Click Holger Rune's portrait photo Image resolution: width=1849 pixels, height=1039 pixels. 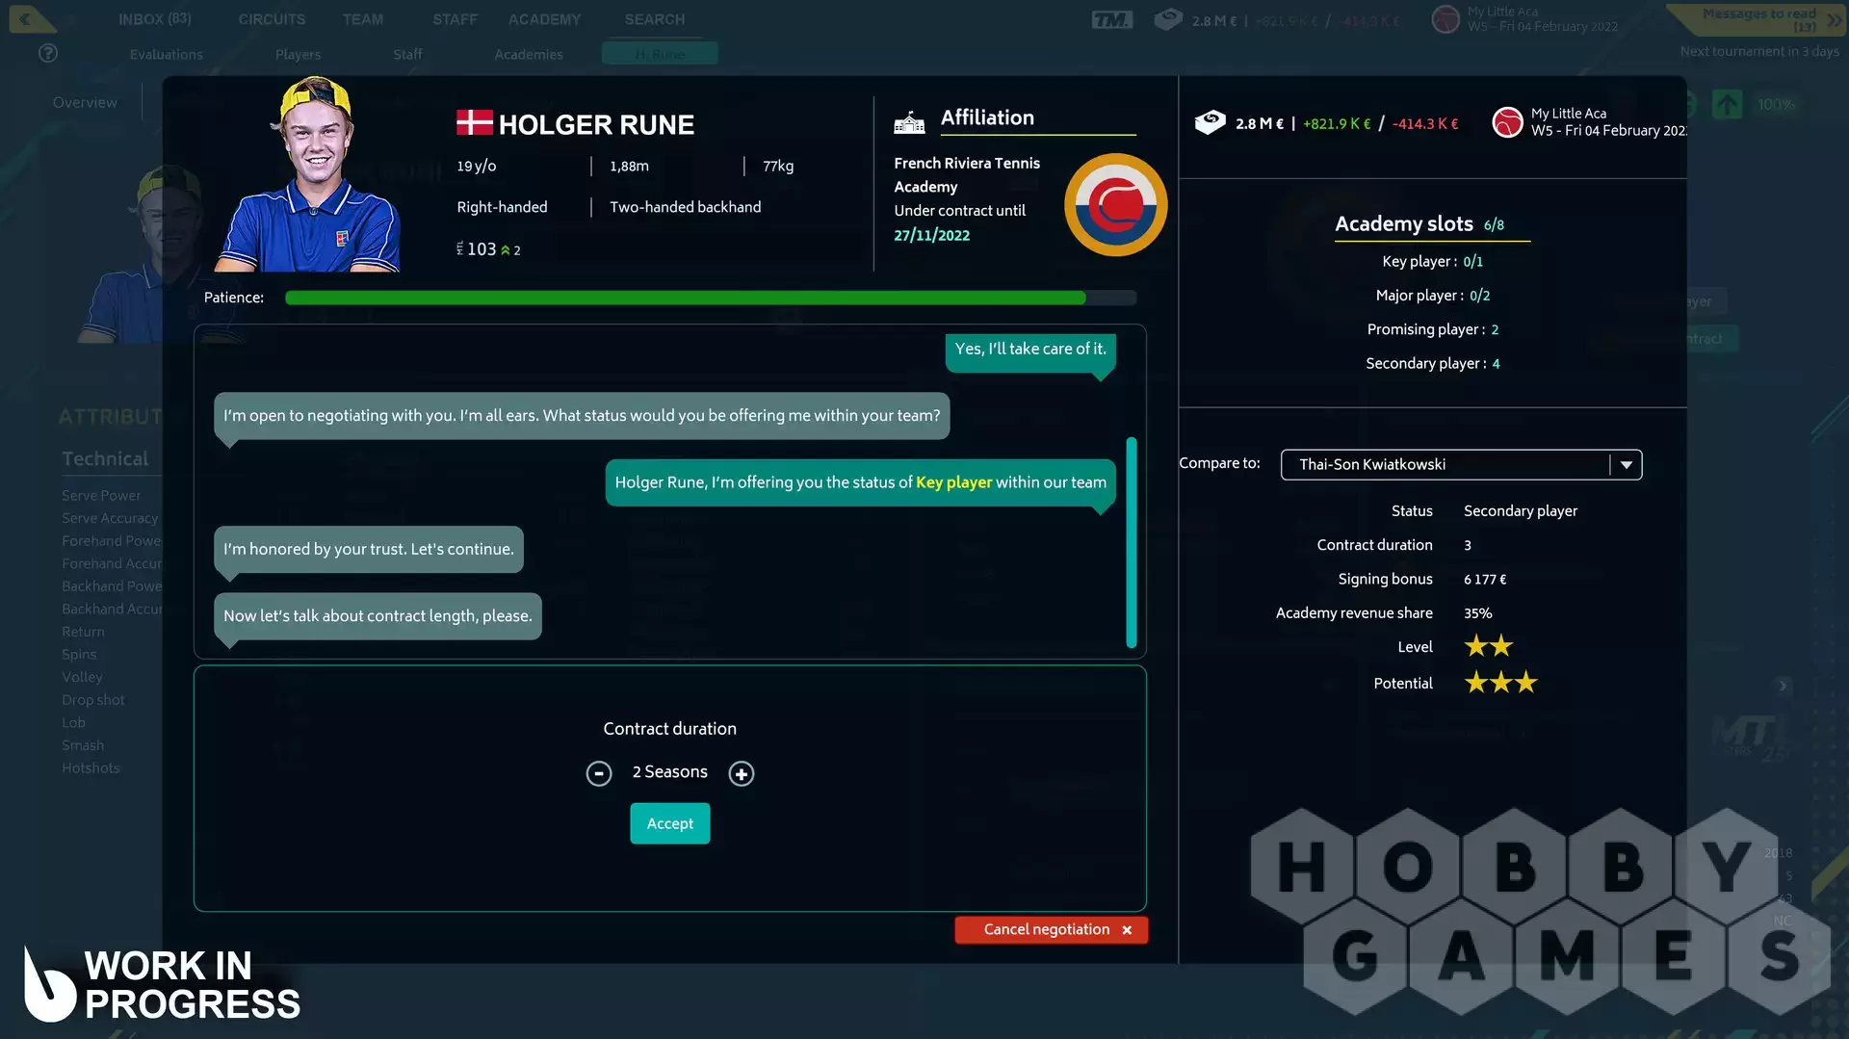[x=311, y=178]
